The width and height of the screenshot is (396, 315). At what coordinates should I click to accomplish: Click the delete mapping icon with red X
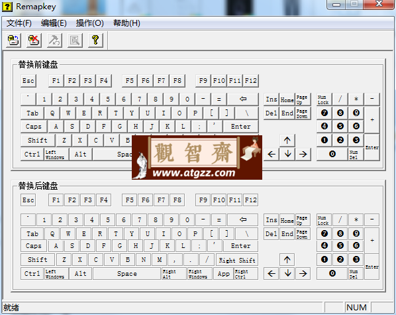34,40
